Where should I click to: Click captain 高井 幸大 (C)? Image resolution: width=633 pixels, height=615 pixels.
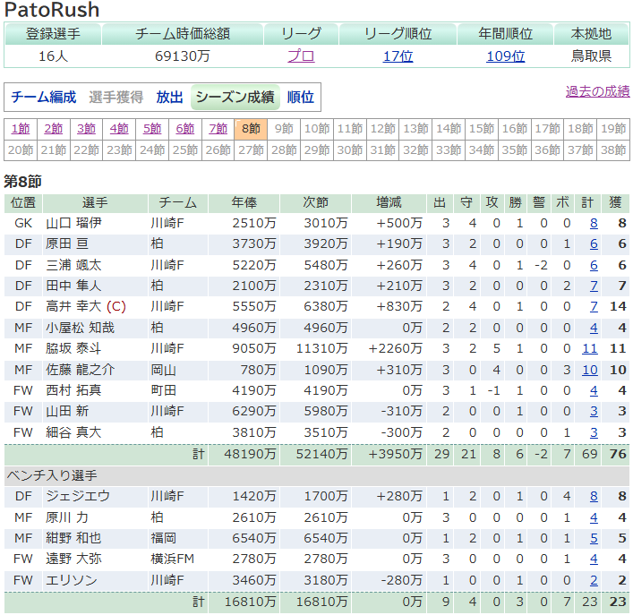pyautogui.click(x=86, y=306)
